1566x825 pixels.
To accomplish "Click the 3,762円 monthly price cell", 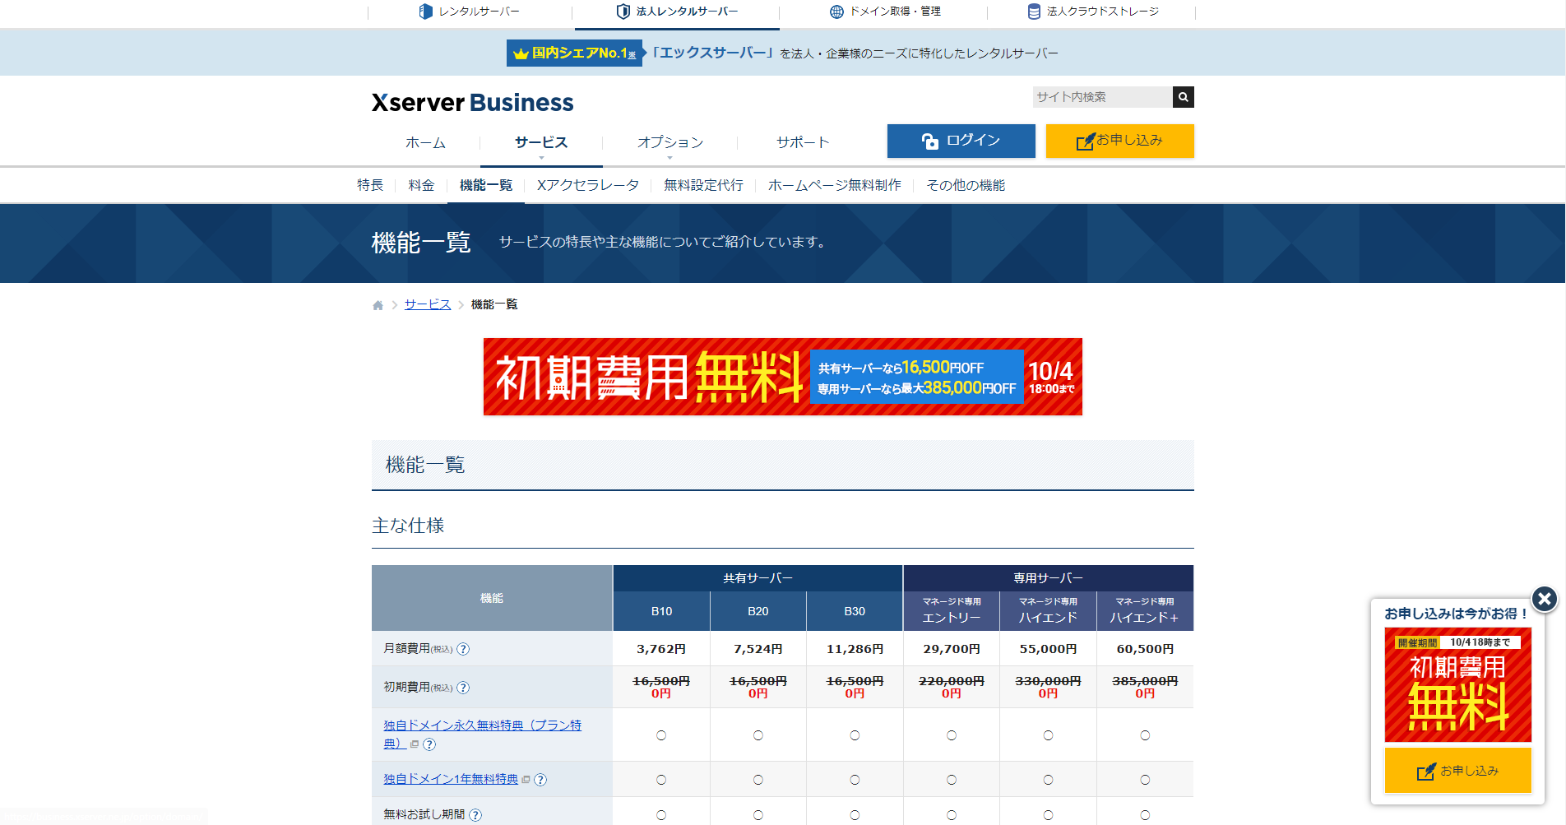I will (x=661, y=649).
